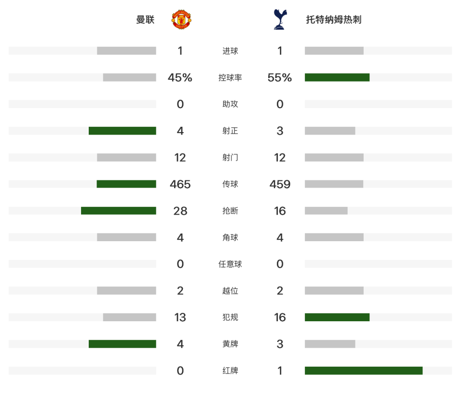Click Manchester United's green 黄牌 bar

click(x=122, y=344)
